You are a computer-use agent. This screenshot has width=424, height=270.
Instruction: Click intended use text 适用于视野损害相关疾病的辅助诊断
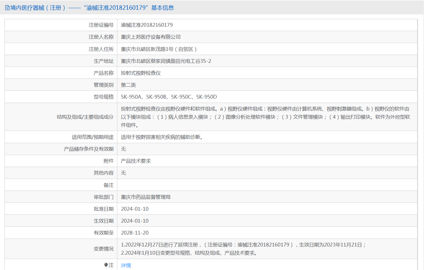(162, 137)
